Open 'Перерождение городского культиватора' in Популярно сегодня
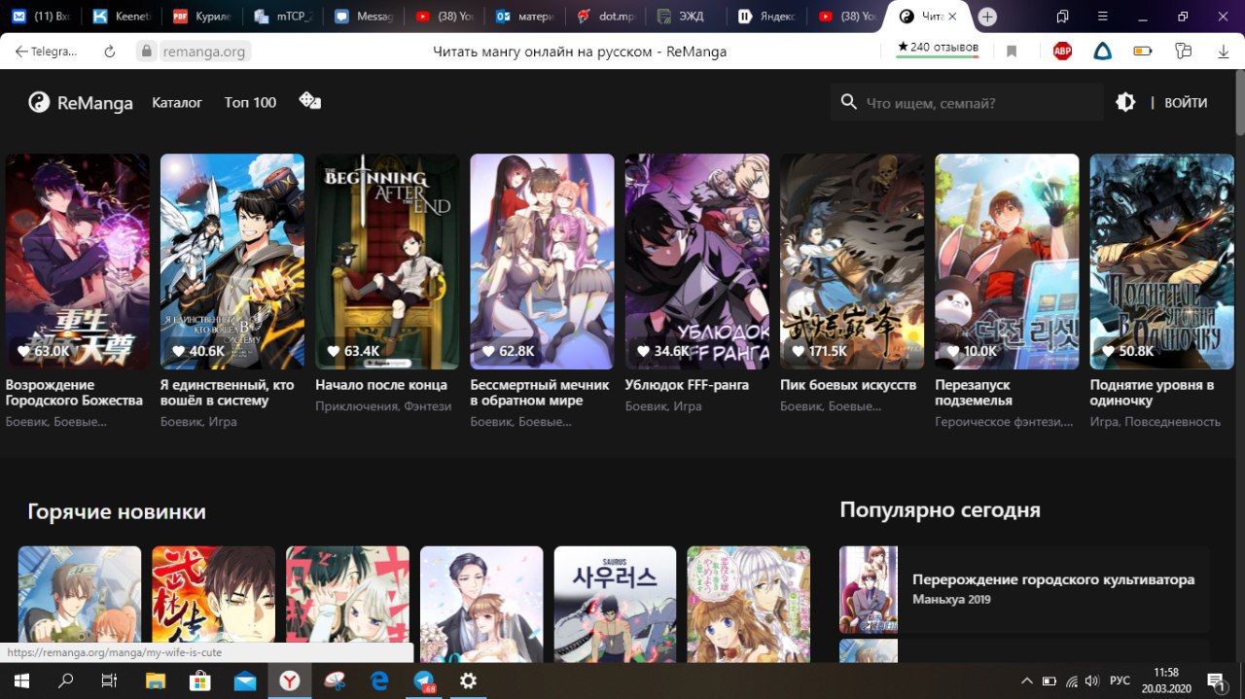This screenshot has height=699, width=1245. point(1052,579)
